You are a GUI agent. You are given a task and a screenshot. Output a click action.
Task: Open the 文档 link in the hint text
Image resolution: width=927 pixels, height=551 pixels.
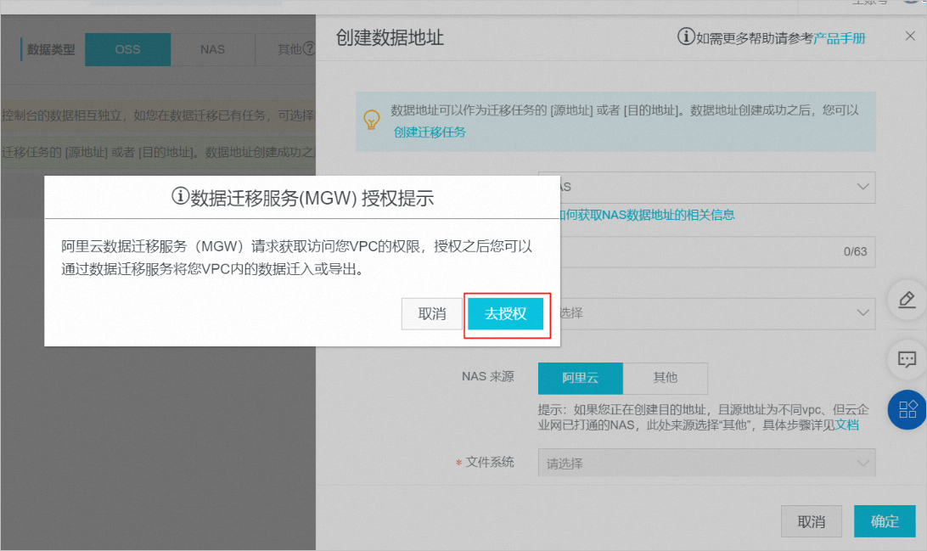(847, 425)
